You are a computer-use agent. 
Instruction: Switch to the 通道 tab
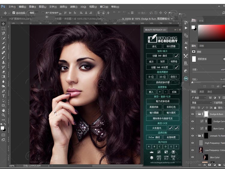pos(202,92)
